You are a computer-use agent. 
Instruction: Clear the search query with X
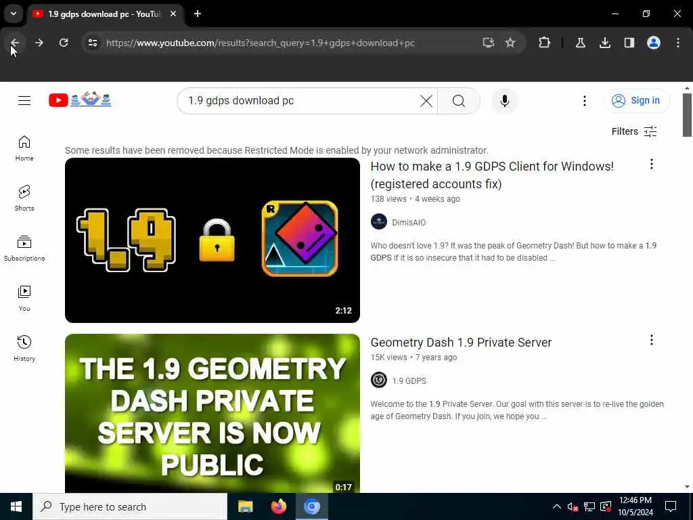coord(426,101)
